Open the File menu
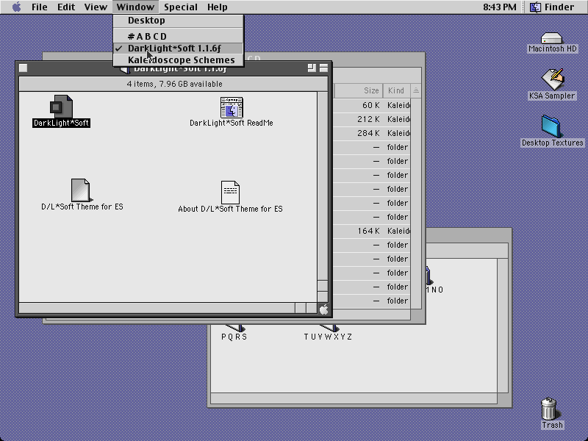Viewport: 588px width, 441px height. point(40,7)
